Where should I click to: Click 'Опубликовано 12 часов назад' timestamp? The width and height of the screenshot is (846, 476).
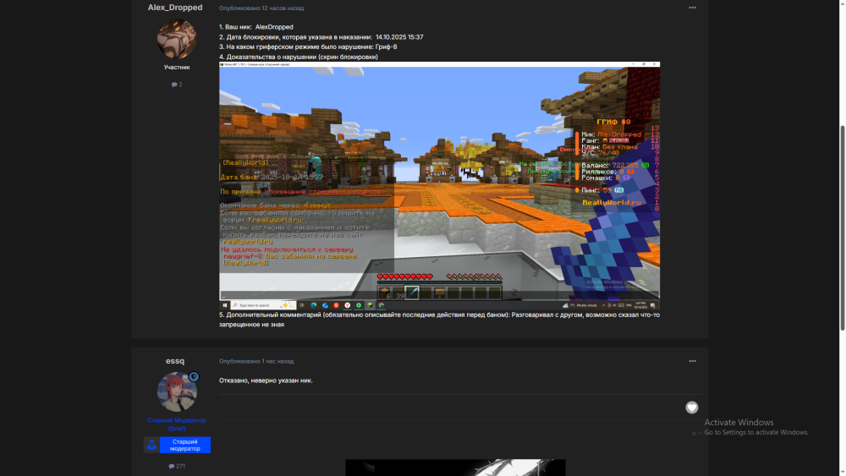click(261, 8)
